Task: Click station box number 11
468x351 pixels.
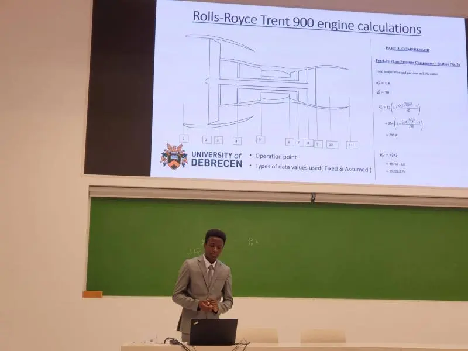Action: [352, 144]
